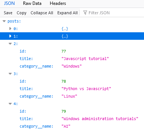Open the Raw Data tab

32,3
